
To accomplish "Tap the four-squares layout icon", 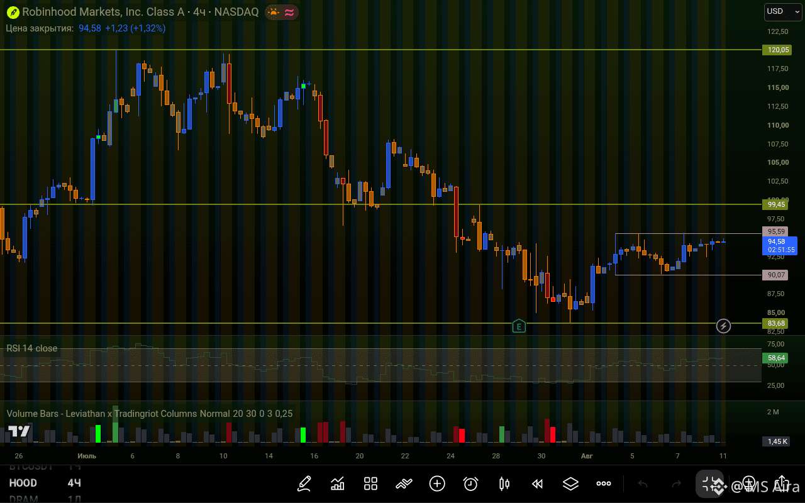I will coord(370,484).
